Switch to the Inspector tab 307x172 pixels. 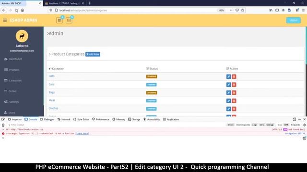click(x=15, y=119)
